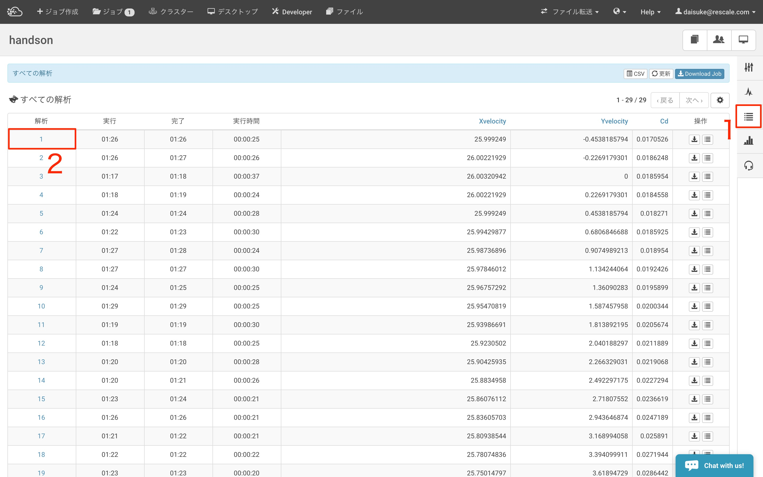Click the monitor icon button near title

click(743, 40)
